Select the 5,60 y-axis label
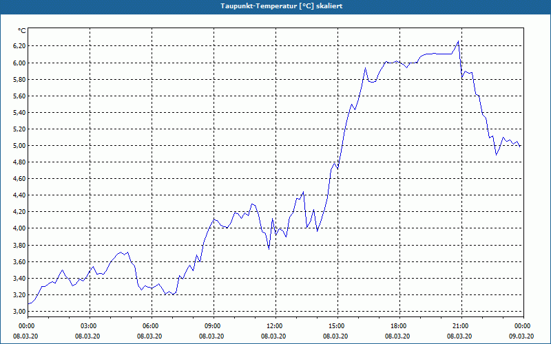This screenshot has height=344, width=551. (x=20, y=96)
